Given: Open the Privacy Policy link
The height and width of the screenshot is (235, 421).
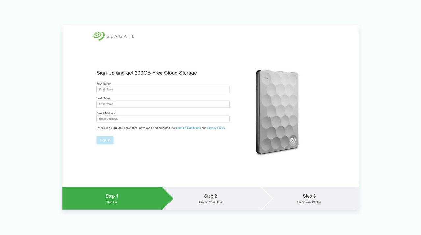Looking at the screenshot, I should (216, 128).
